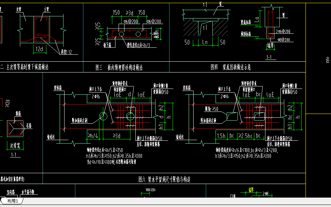Select the title '图六 梁水平留洞尺寸限值与构造'

[x=164, y=179]
